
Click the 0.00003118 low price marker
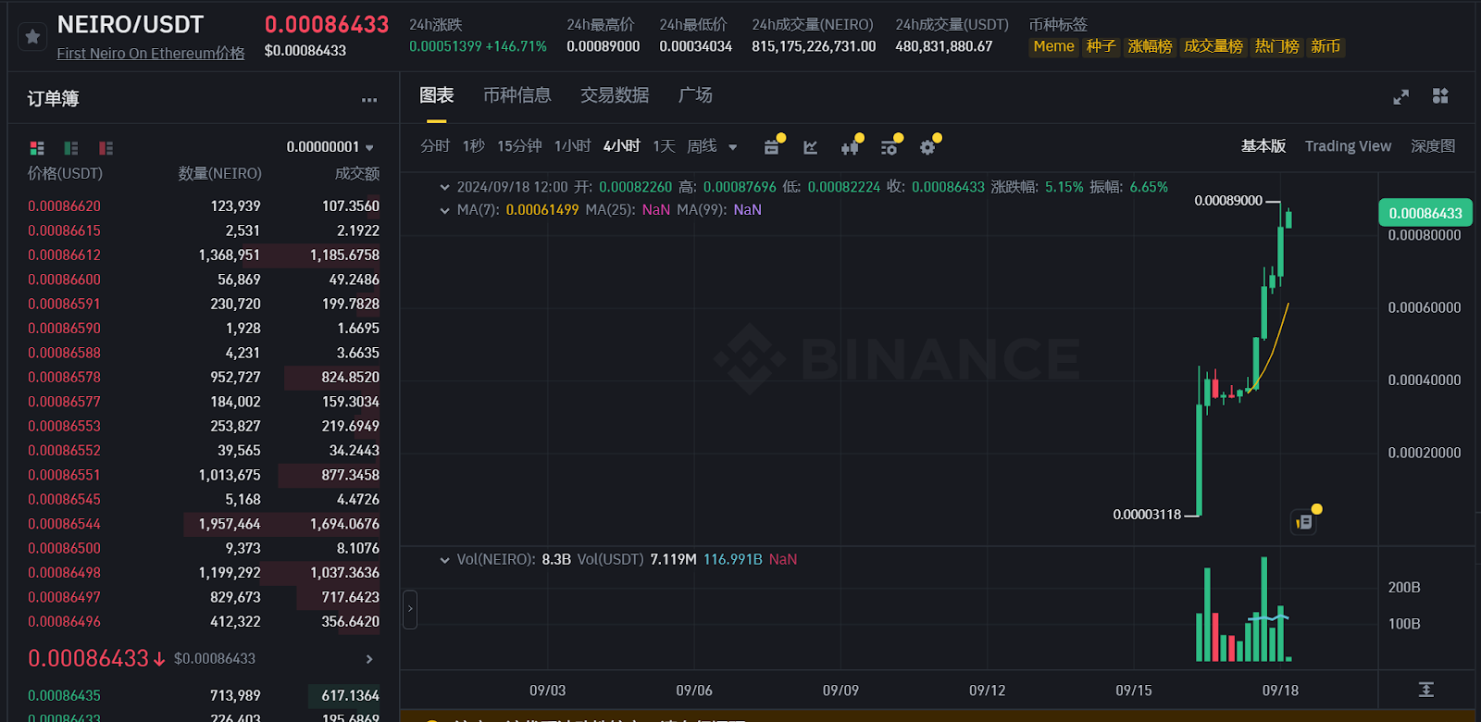point(1147,515)
